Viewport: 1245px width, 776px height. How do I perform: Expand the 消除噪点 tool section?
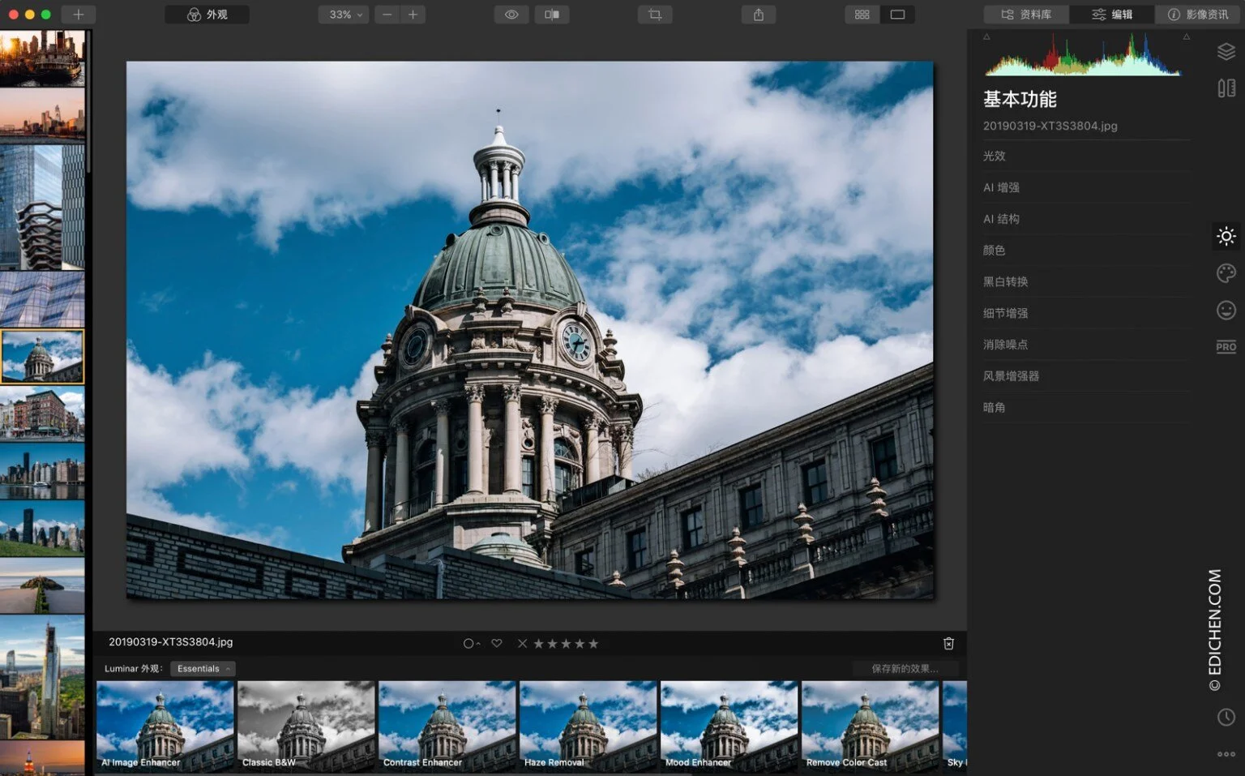tap(1086, 345)
